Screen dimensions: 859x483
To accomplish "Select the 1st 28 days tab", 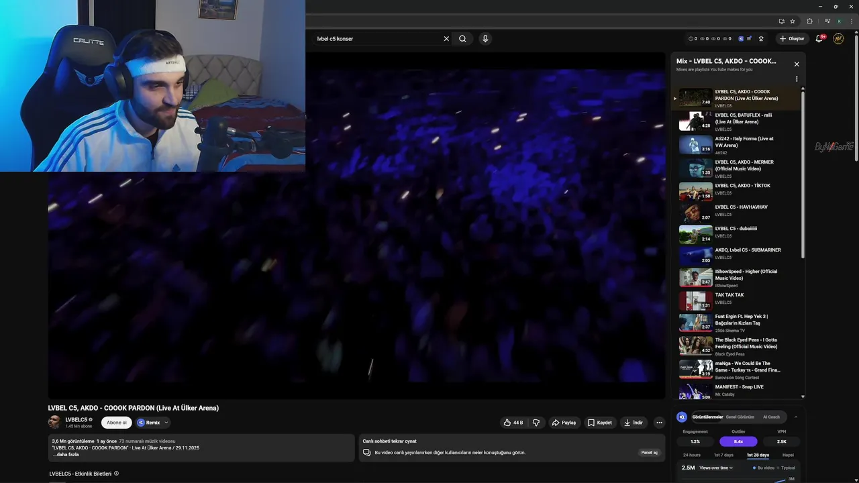I will coord(758,455).
